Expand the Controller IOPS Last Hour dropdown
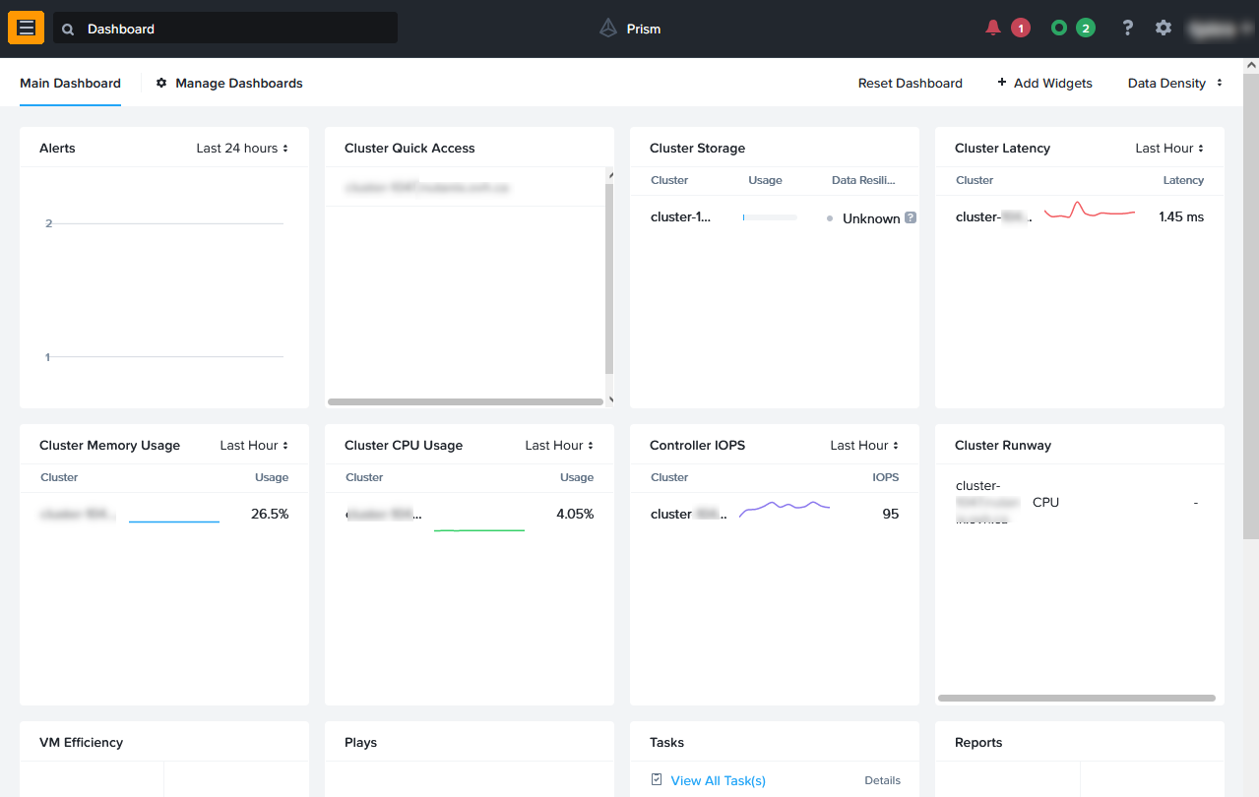This screenshot has width=1259, height=797. (864, 446)
